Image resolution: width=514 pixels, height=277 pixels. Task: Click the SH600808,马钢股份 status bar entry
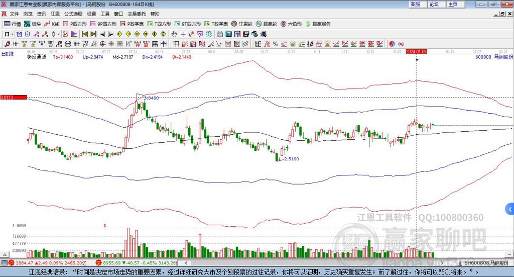pyautogui.click(x=483, y=263)
